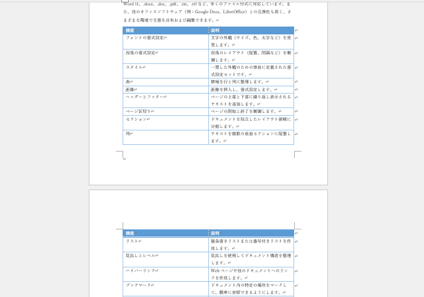Click the 'リスト' cell on page two

coord(165,244)
